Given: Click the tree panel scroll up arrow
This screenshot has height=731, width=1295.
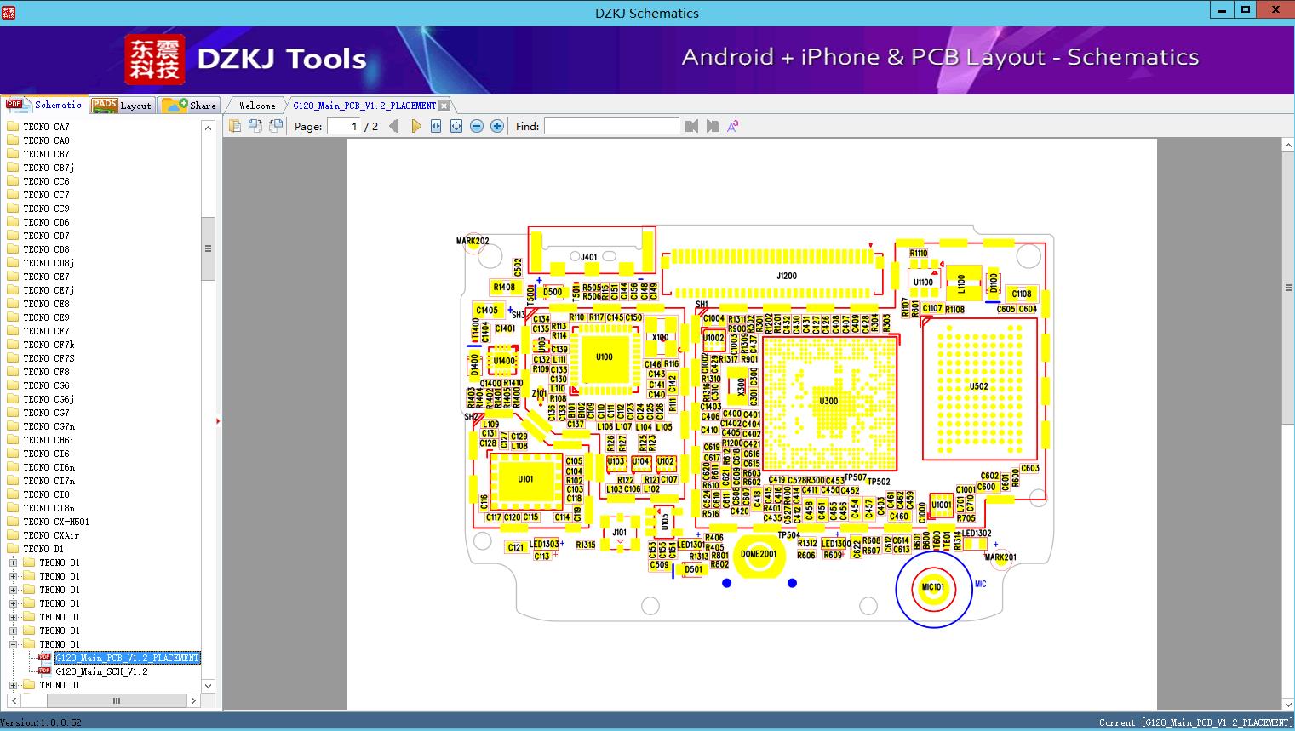Looking at the screenshot, I should (208, 128).
